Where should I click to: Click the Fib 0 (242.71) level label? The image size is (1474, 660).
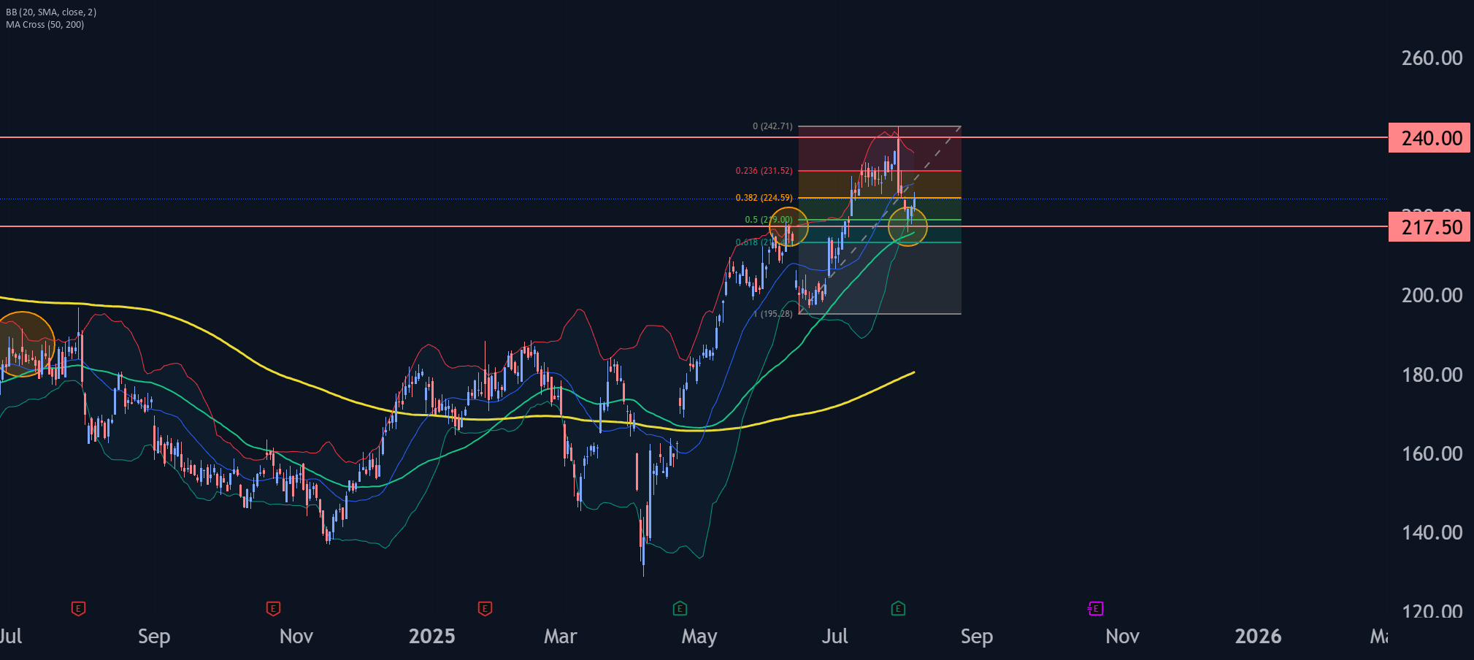[x=772, y=126]
